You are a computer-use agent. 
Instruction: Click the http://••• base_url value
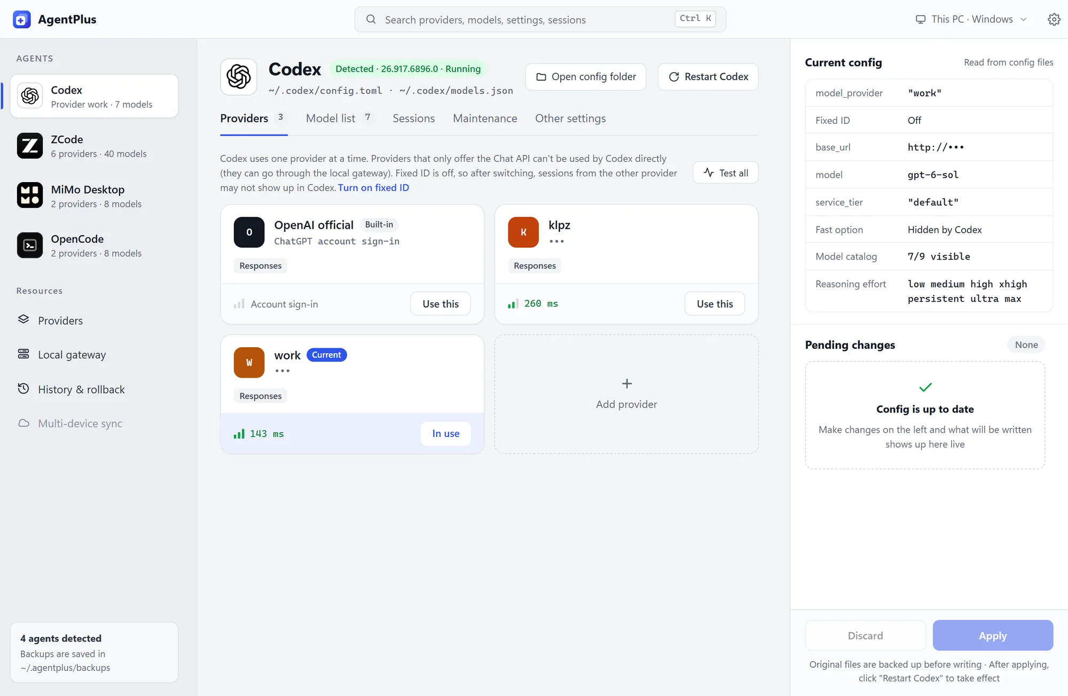tap(936, 147)
